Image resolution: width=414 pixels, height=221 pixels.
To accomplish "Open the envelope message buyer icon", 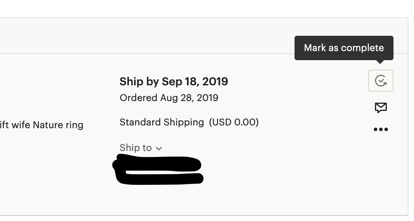I will point(380,107).
